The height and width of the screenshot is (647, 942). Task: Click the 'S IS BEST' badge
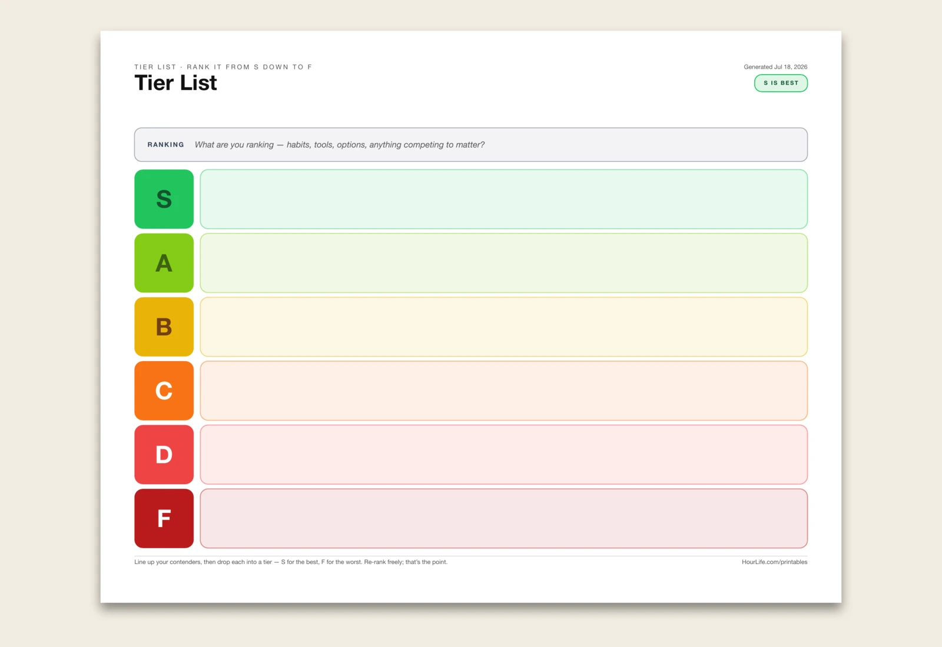click(781, 83)
